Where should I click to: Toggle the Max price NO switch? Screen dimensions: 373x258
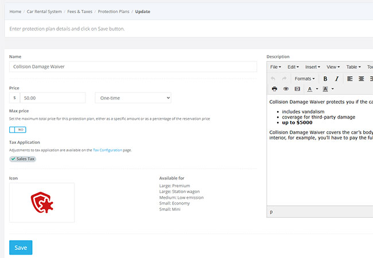coord(18,130)
